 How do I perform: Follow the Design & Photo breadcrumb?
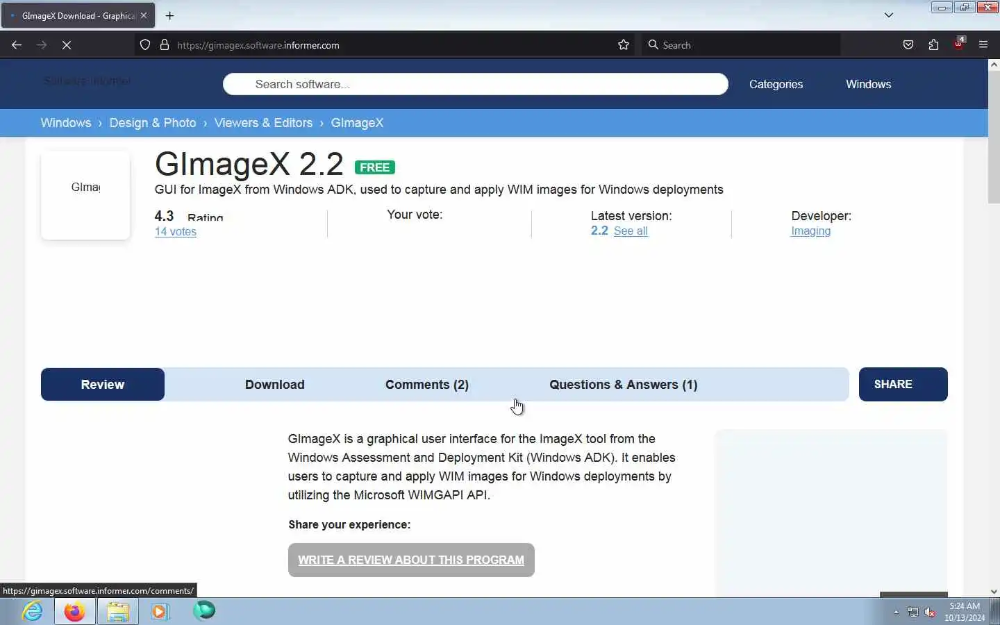[153, 123]
